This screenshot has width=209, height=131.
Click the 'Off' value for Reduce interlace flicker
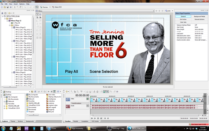196,25
